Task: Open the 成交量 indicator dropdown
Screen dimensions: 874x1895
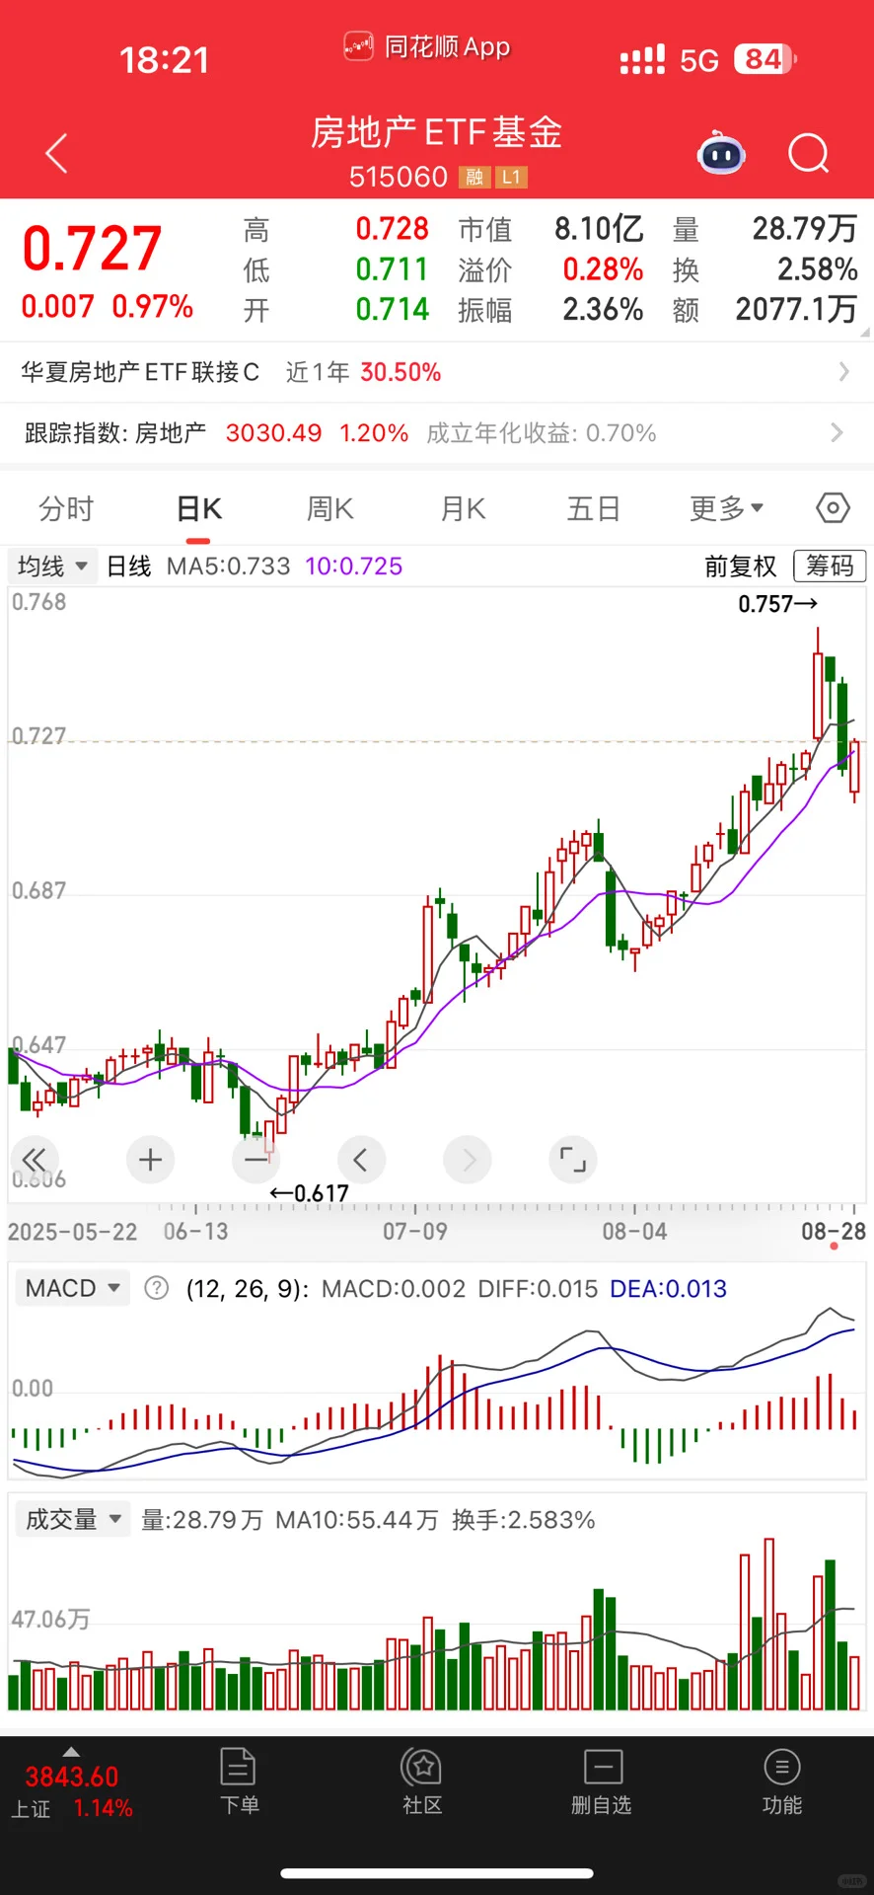Action: click(x=73, y=1519)
